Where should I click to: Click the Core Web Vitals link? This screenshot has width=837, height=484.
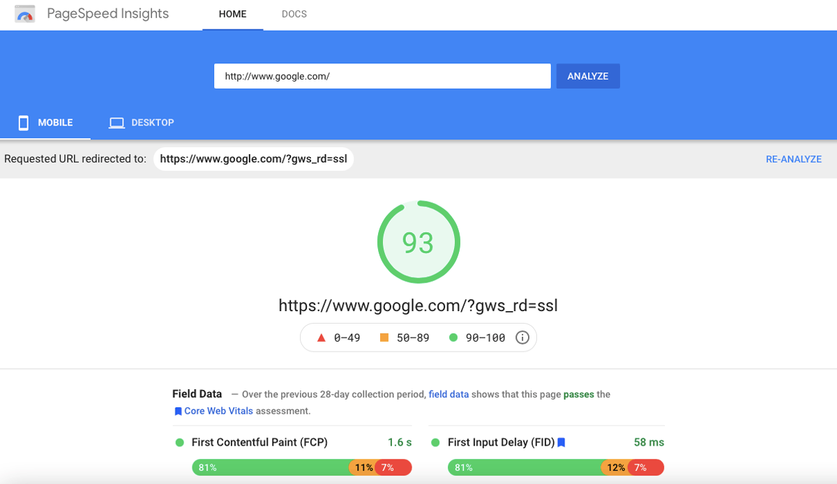coord(218,411)
